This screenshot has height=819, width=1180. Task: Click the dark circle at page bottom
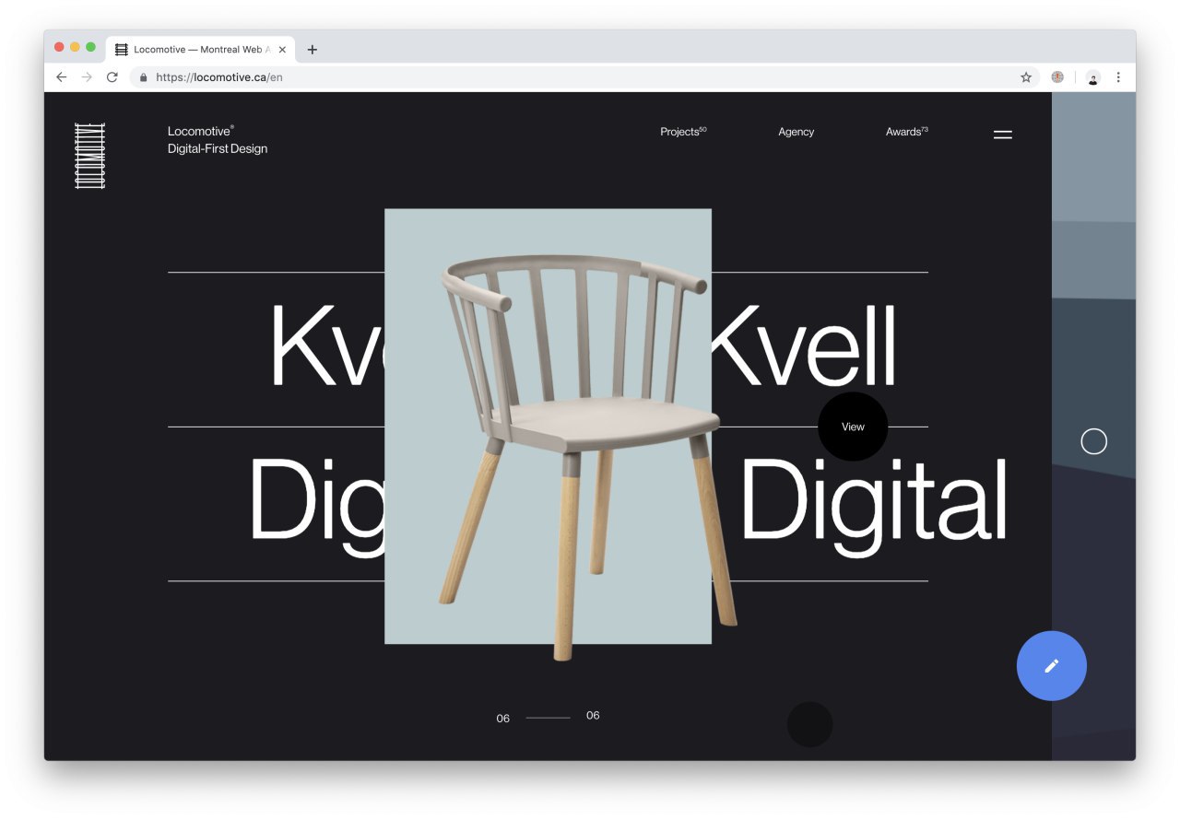(x=809, y=724)
